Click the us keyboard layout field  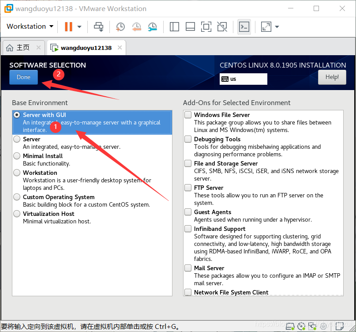pos(244,79)
